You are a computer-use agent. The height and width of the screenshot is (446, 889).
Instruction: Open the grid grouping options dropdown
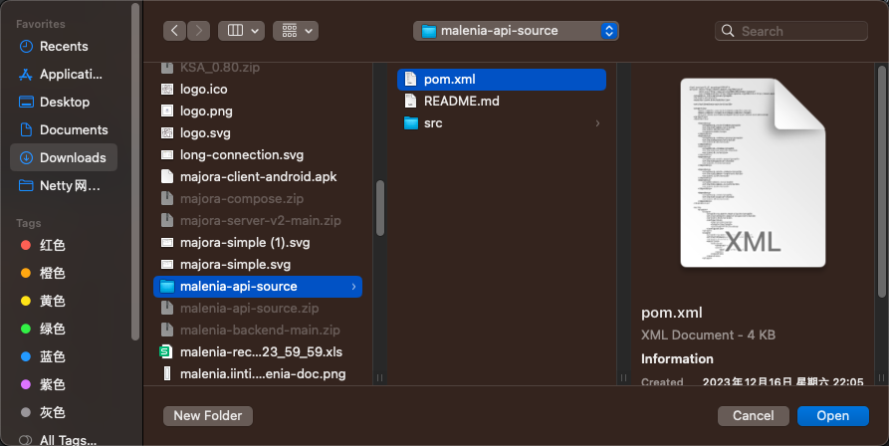point(295,31)
